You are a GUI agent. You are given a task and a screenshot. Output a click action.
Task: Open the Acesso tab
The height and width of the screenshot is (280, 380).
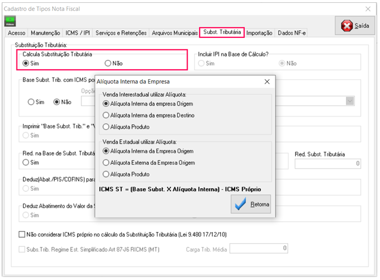coord(16,33)
